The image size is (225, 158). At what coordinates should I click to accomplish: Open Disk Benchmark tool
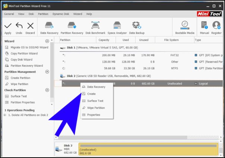[95, 26]
